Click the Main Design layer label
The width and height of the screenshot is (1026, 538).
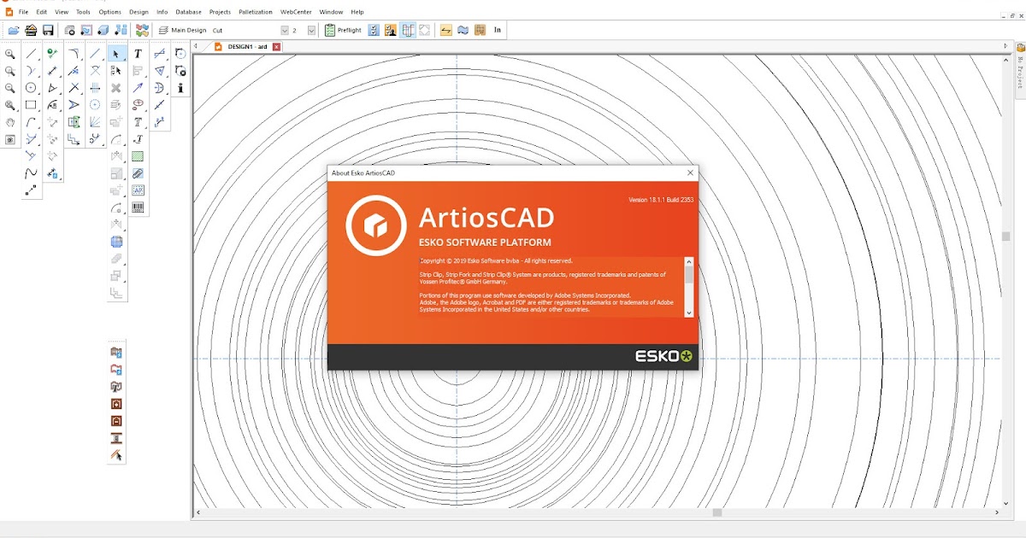(x=188, y=30)
